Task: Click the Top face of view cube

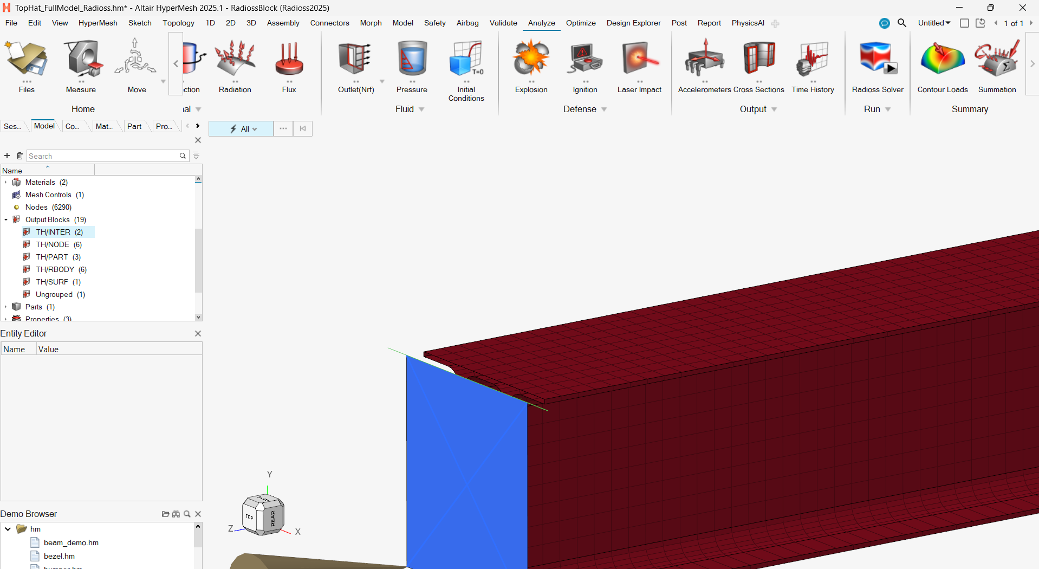Action: pos(249,516)
